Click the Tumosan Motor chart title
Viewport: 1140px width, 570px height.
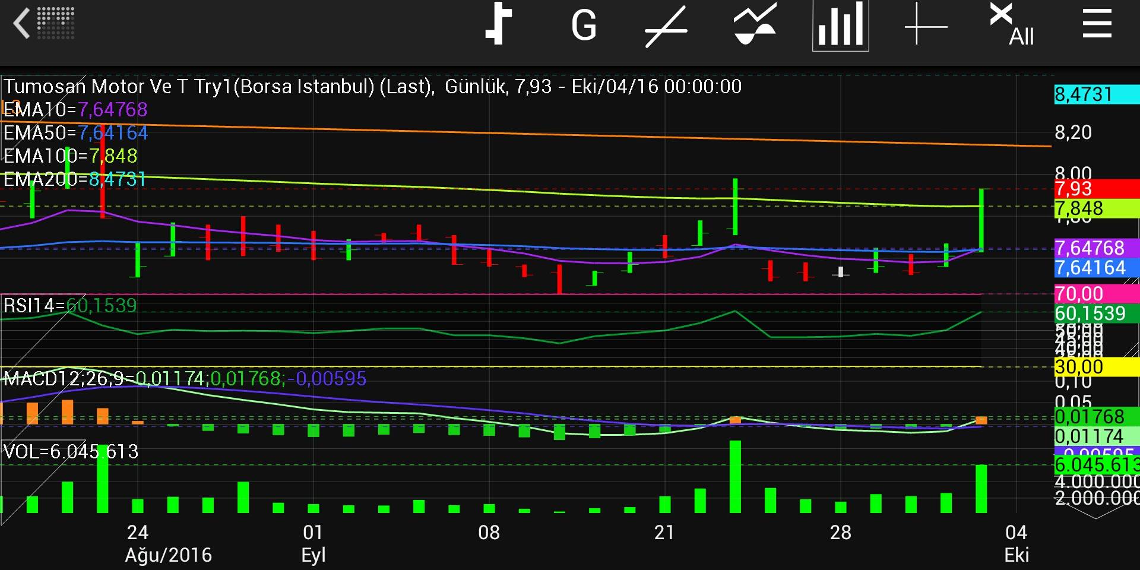[372, 87]
